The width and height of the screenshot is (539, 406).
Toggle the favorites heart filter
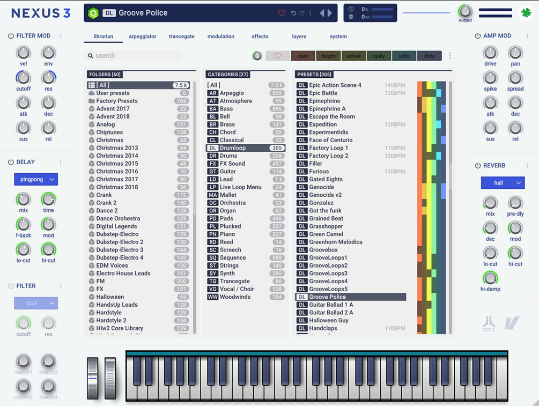pyautogui.click(x=278, y=56)
